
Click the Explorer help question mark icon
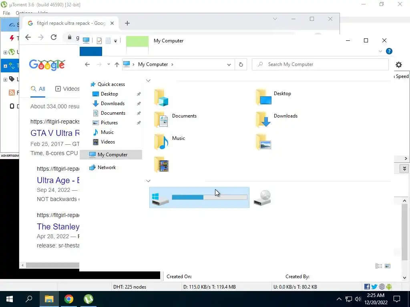coord(389,51)
